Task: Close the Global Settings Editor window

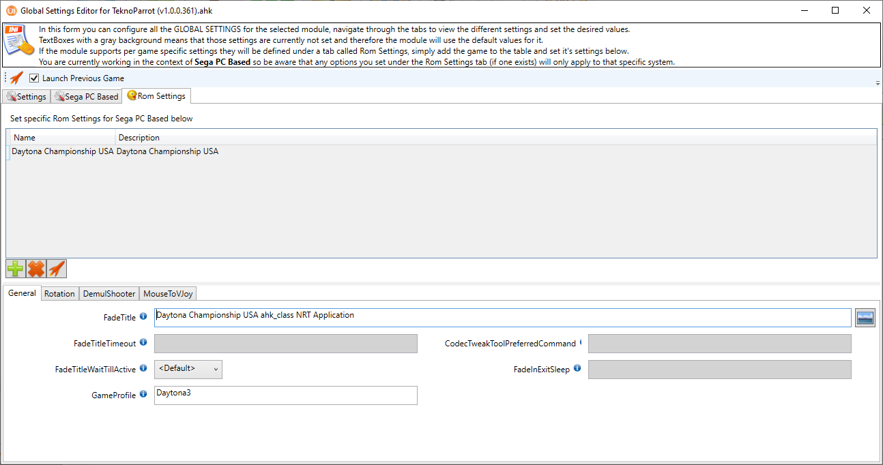Action: 867,10
